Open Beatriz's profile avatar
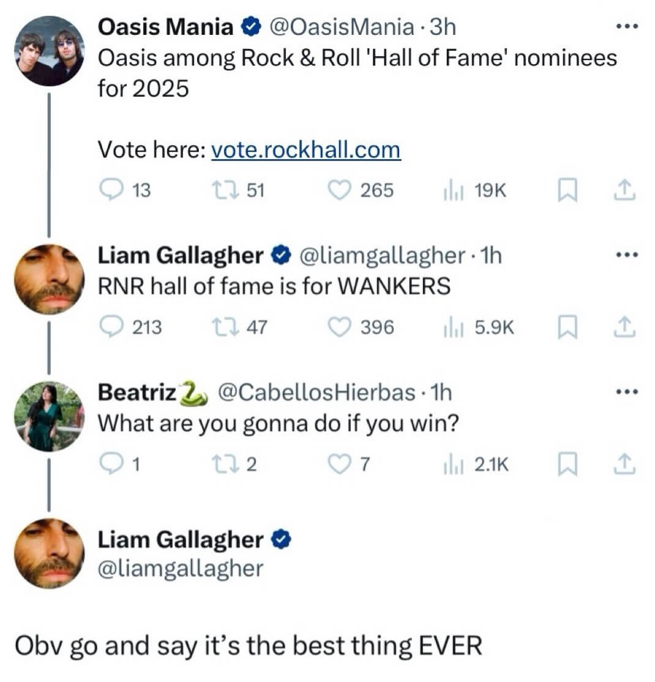The width and height of the screenshot is (655, 682). (x=50, y=417)
